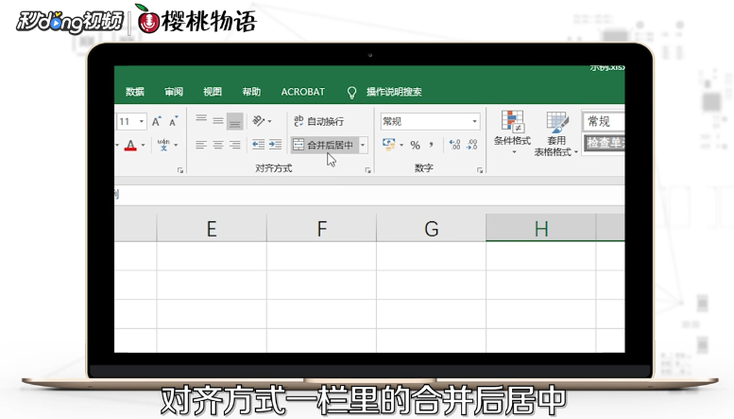Select column G header
Screen dimensions: 734x419
pyautogui.click(x=431, y=229)
